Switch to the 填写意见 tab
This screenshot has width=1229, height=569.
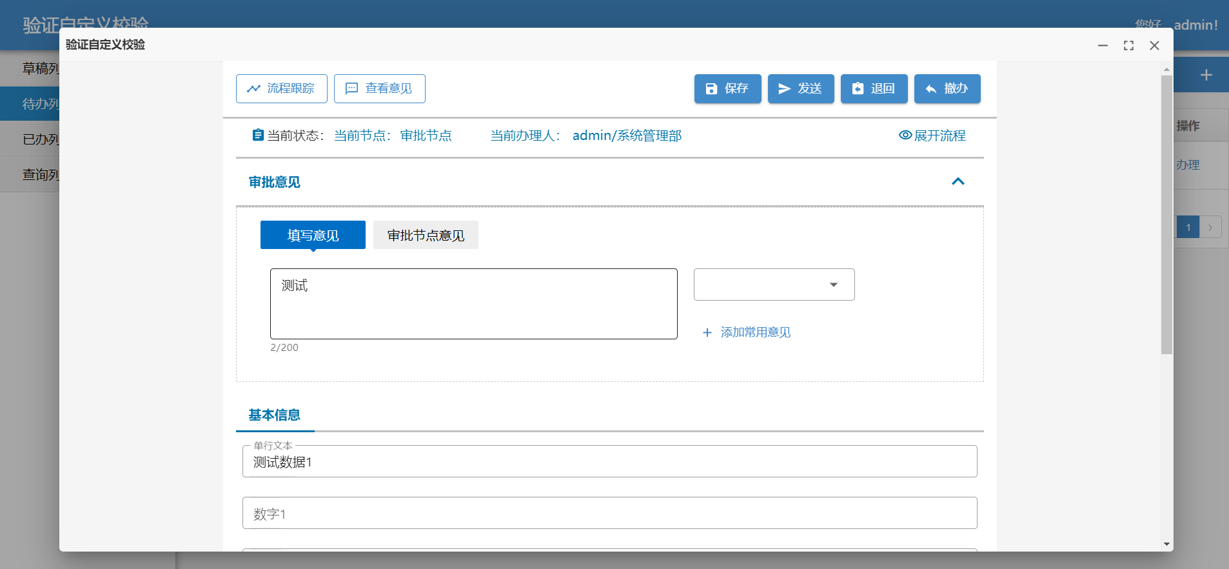(x=313, y=235)
